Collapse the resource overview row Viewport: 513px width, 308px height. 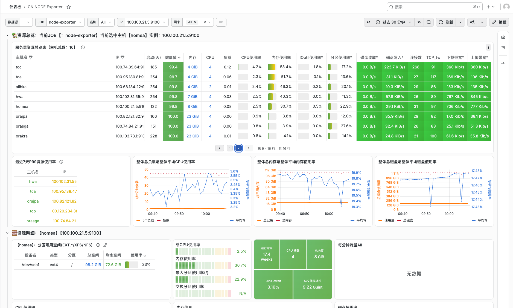click(x=7, y=35)
